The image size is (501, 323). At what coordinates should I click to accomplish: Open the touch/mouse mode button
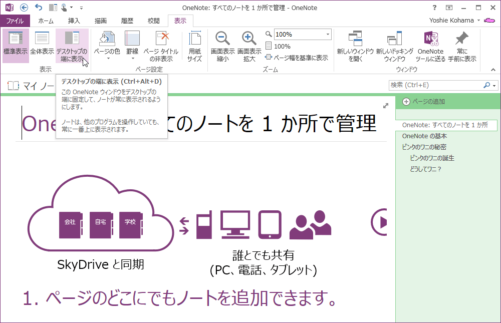(x=64, y=8)
